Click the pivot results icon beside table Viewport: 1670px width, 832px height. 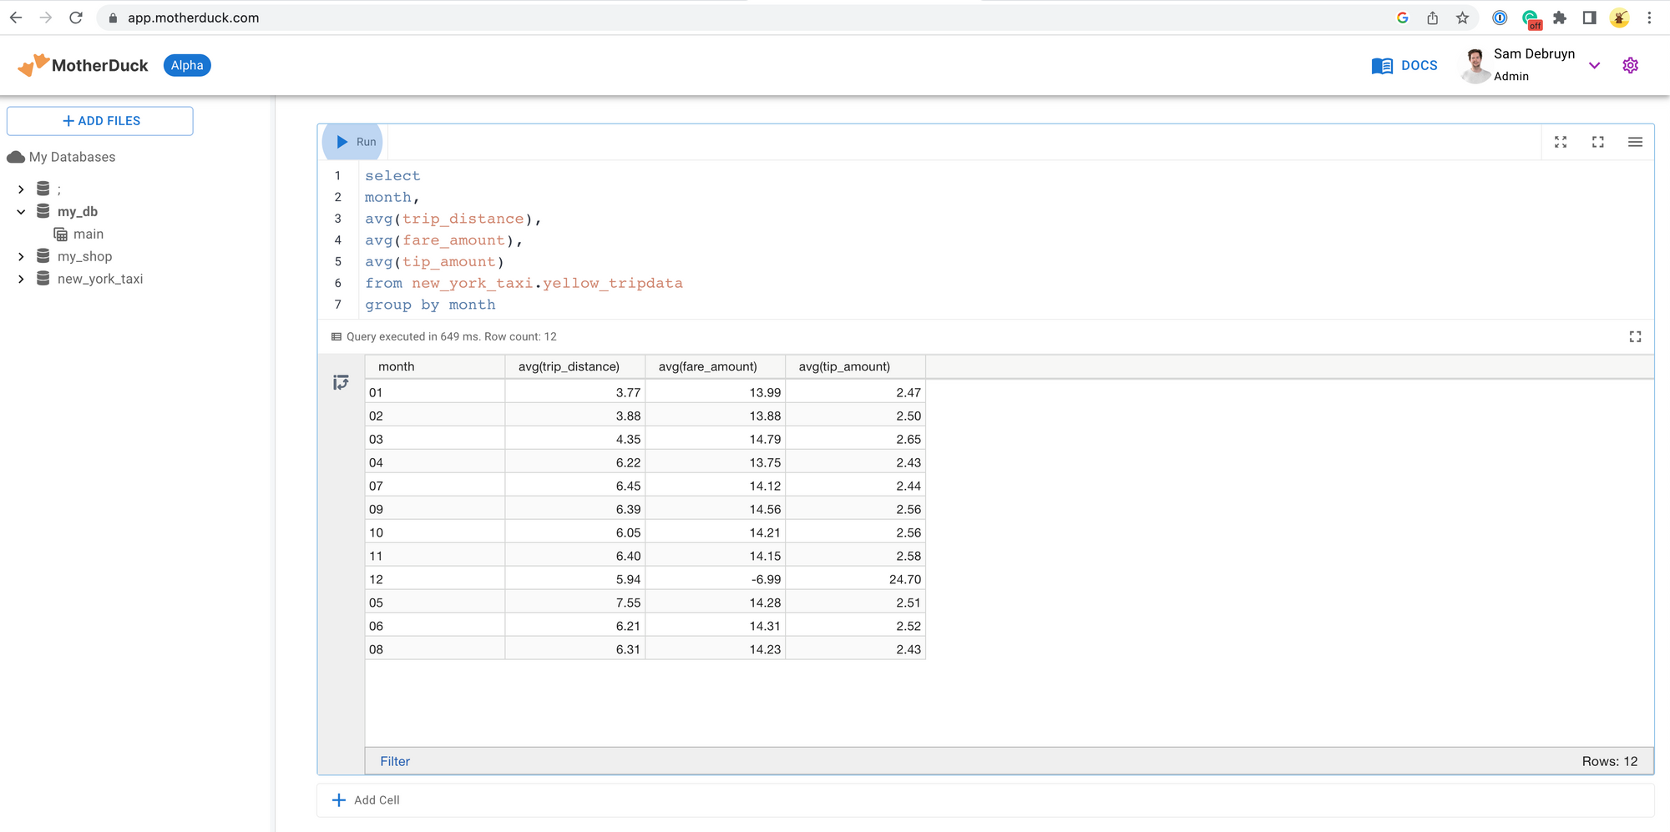[x=341, y=382]
